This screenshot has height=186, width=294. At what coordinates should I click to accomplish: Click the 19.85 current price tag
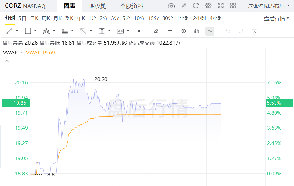coord(16,103)
